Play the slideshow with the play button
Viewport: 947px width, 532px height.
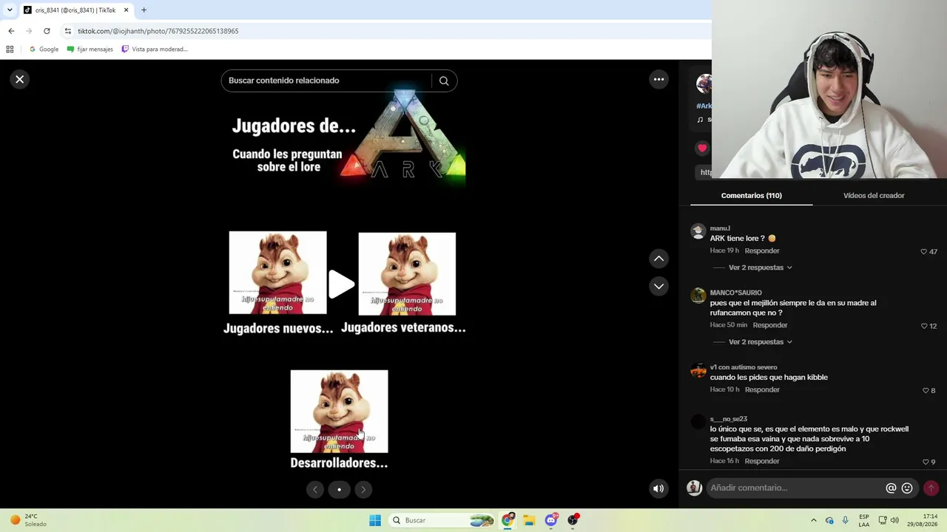pyautogui.click(x=342, y=284)
